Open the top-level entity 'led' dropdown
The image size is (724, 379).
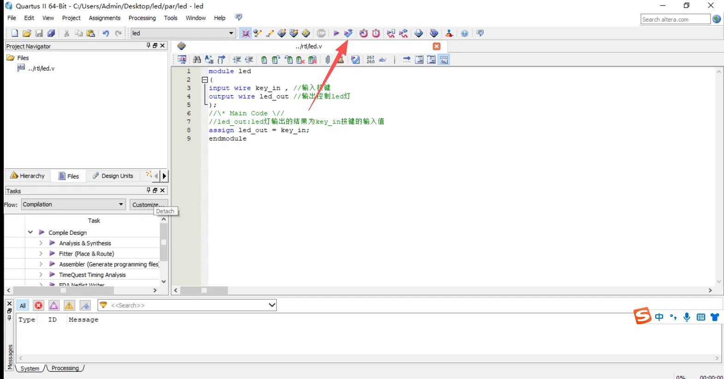[x=231, y=33]
